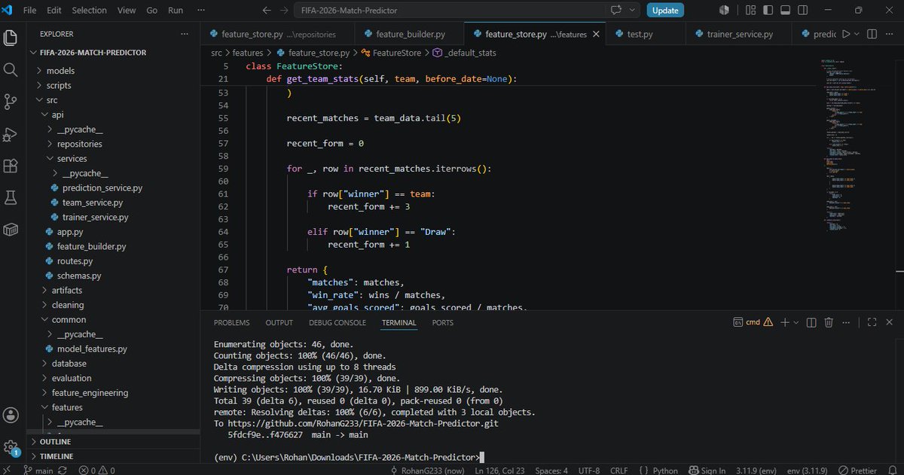
Task: Open the Run and Debug view
Action: pos(11,134)
